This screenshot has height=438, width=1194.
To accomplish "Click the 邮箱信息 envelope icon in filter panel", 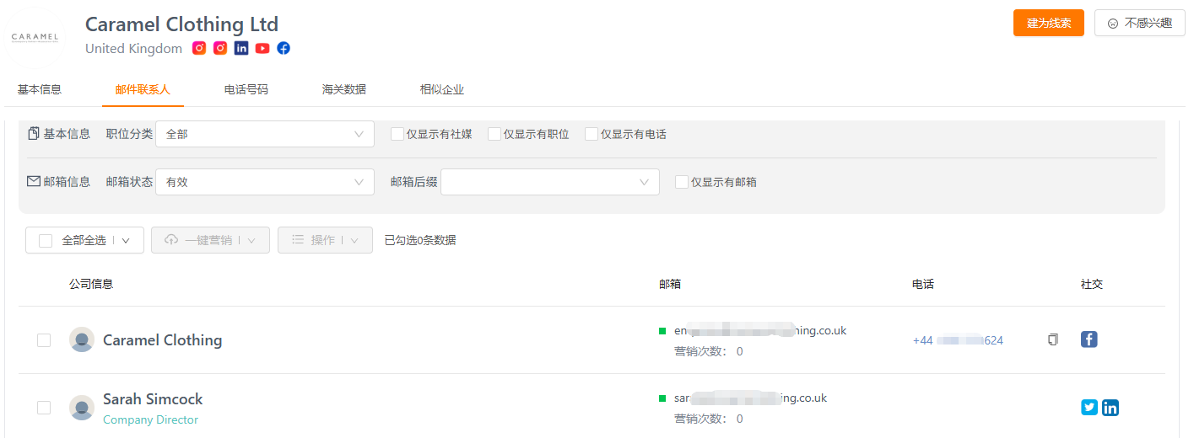I will 34,181.
